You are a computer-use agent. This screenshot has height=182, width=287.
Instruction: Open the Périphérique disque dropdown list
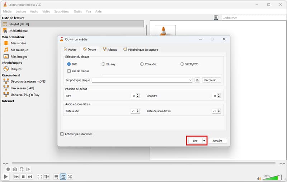point(190,80)
